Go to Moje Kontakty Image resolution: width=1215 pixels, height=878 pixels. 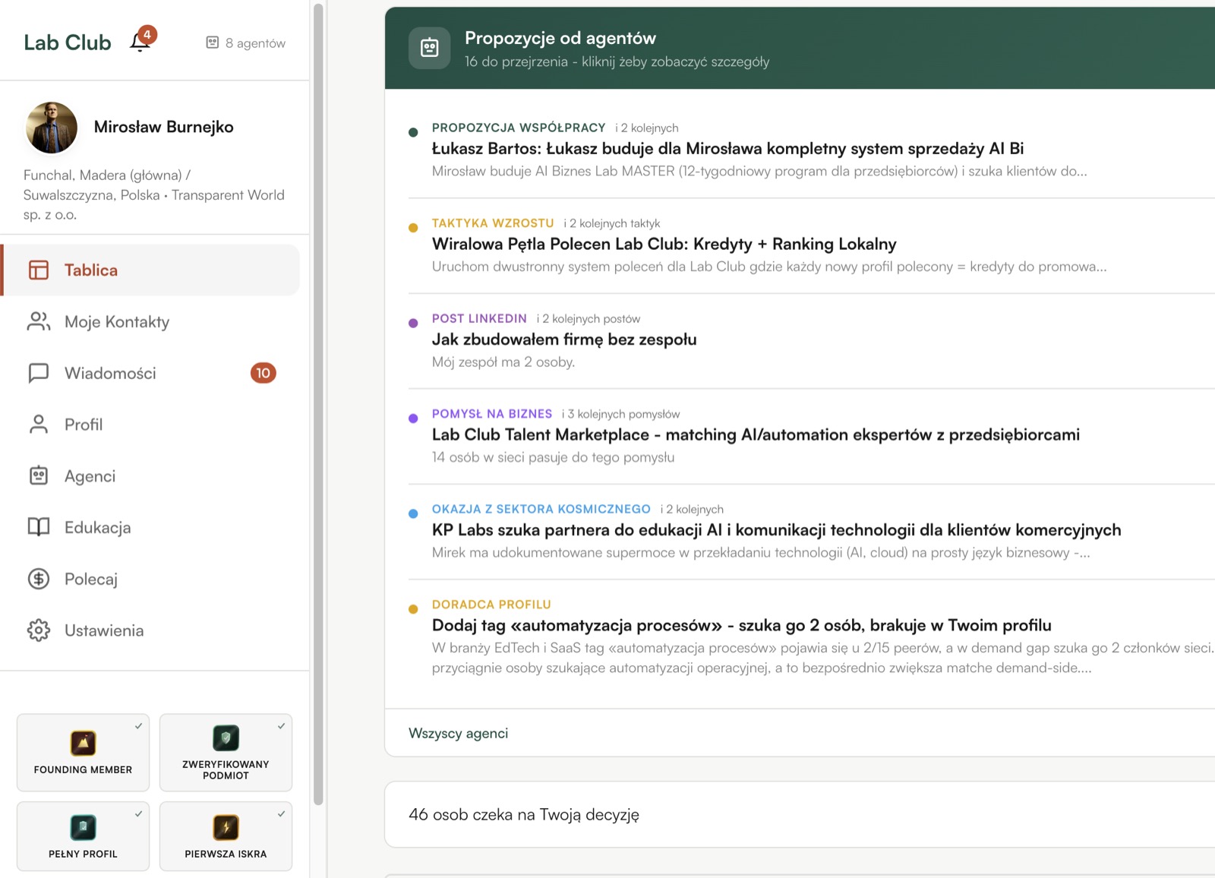116,322
